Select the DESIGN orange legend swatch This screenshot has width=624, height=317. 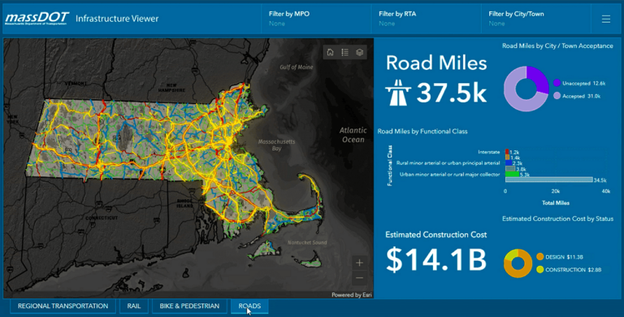[x=540, y=257]
